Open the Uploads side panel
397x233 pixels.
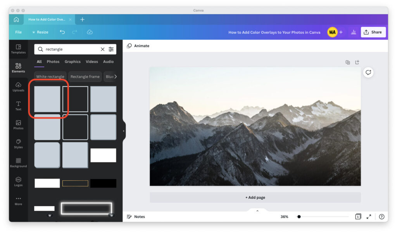pos(18,87)
